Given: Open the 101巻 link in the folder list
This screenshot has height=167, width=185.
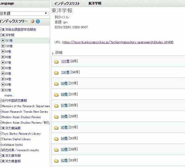Looking at the screenshot, I should pyautogui.click(x=65, y=62).
